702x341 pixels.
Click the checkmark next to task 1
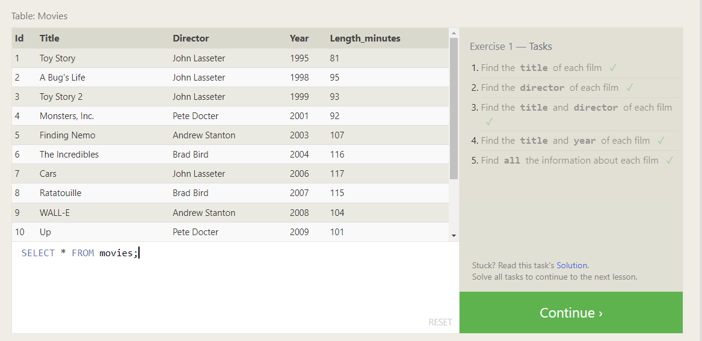(613, 68)
